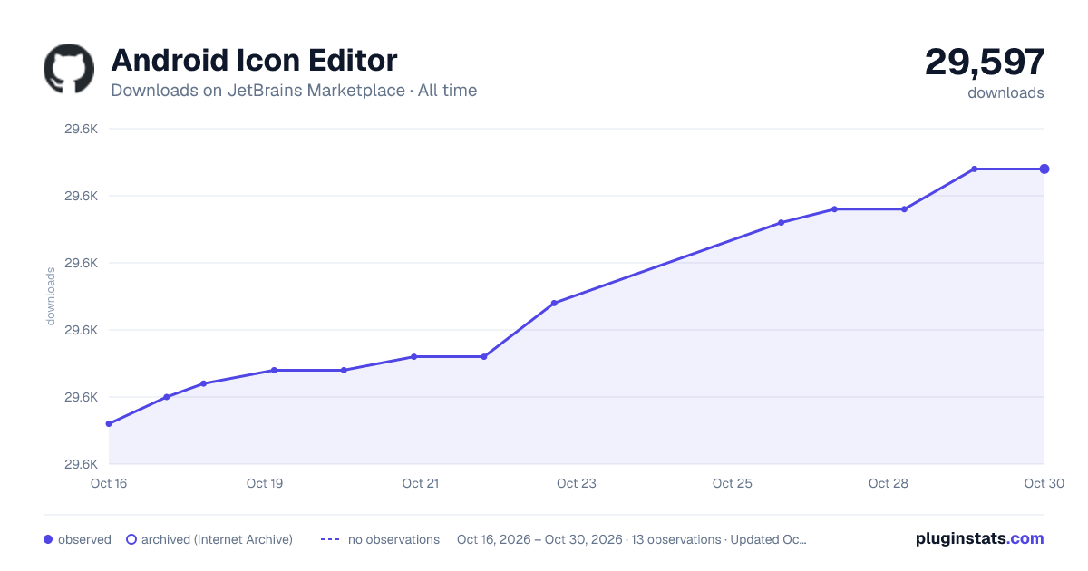Click the 29,597 download count
The height and width of the screenshot is (571, 1088).
coord(985,62)
